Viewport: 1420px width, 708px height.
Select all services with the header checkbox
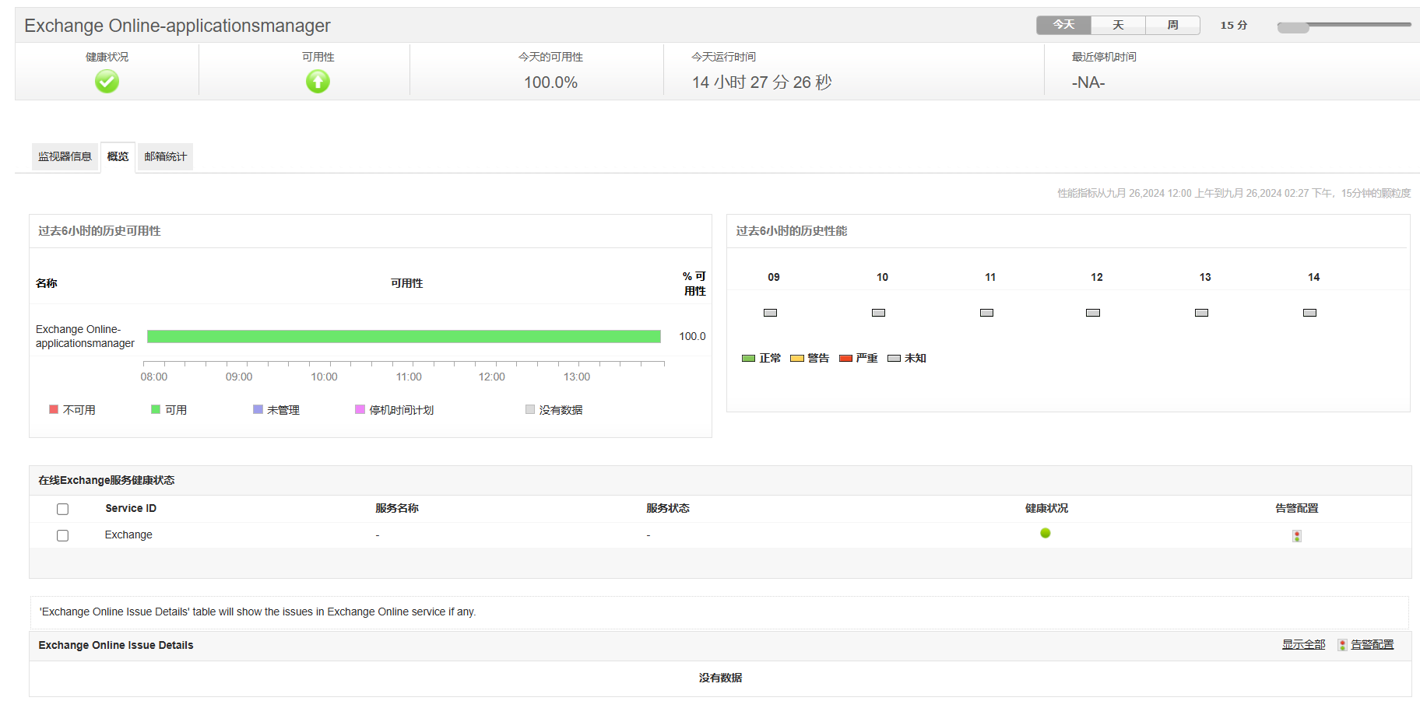[63, 509]
